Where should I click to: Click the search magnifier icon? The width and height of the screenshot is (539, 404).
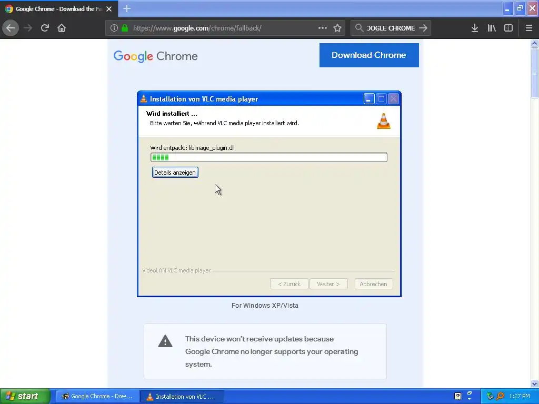359,28
